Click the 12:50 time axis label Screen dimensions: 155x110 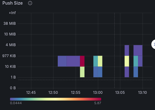click(53, 93)
